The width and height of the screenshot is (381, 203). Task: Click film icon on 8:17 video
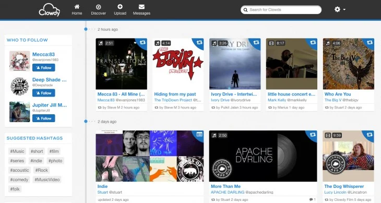click(x=271, y=43)
